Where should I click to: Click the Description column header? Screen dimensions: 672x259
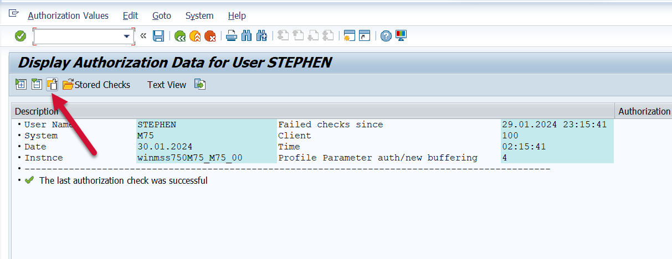tap(37, 111)
